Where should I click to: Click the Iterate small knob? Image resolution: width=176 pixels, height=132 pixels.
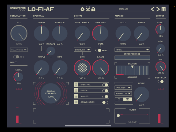51,51
